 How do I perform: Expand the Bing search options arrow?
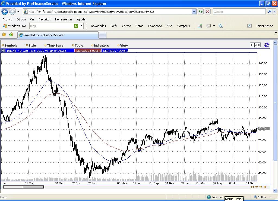[x=81, y=26]
